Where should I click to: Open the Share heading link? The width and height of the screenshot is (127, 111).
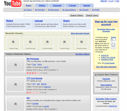(x=66, y=21)
